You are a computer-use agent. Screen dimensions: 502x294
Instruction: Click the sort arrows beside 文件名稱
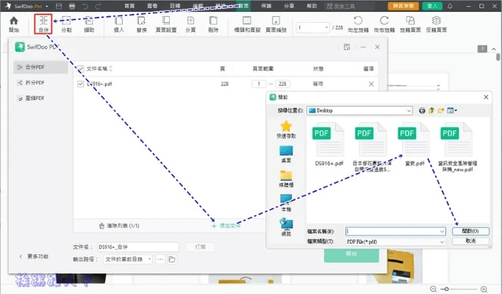111,68
